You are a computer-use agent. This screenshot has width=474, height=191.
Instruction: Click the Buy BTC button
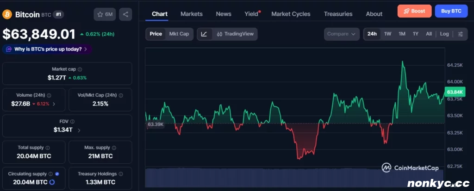tap(451, 11)
